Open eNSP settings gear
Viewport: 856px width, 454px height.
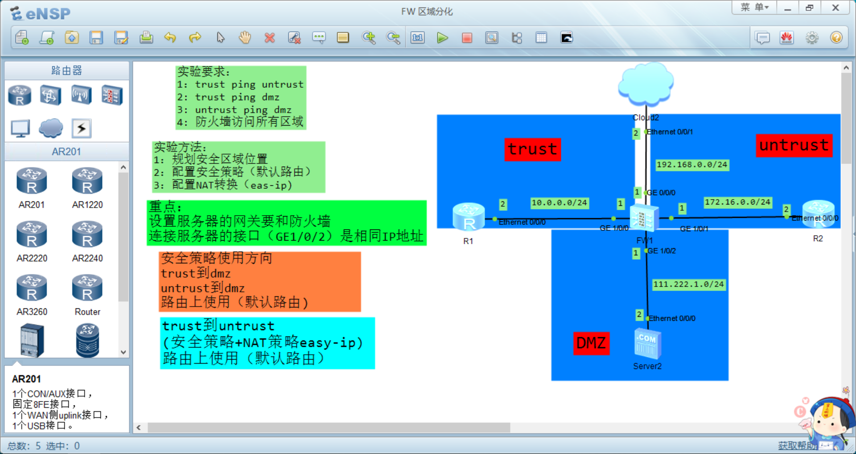click(812, 38)
